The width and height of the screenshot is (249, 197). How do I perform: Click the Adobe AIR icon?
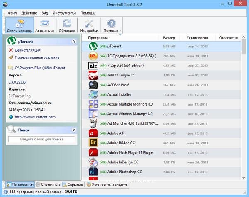(93, 133)
